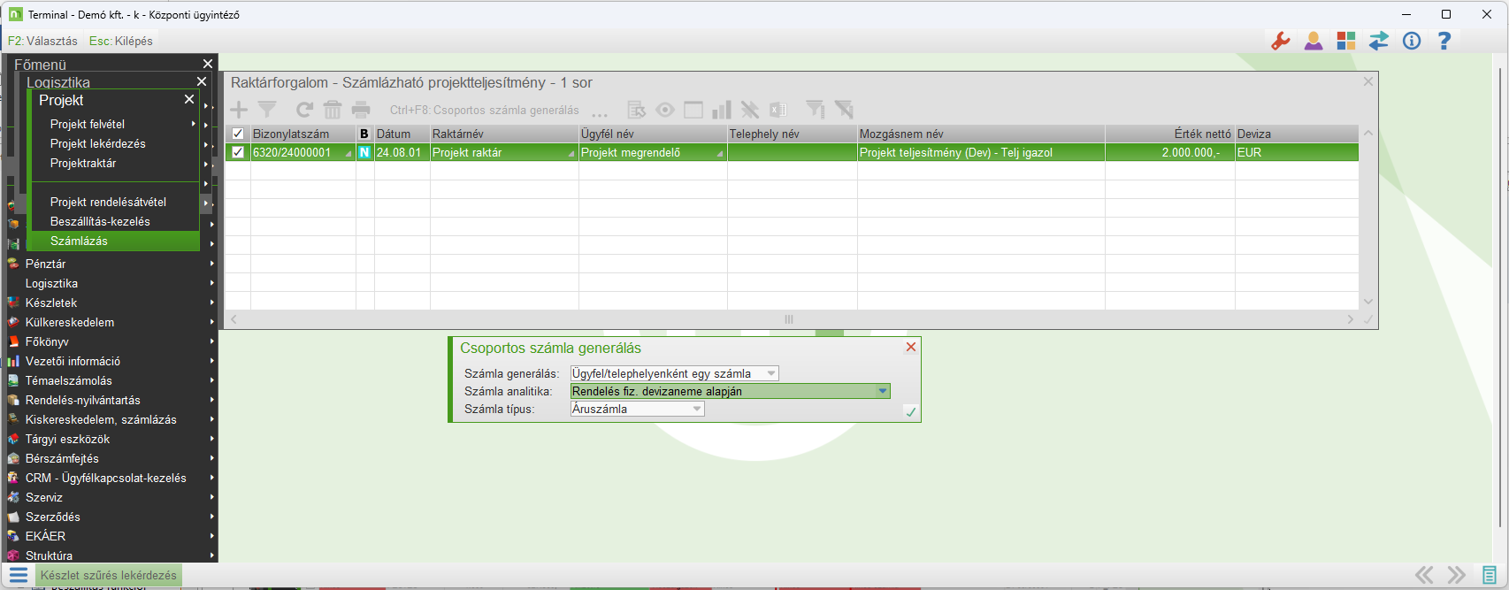Close the Projekt menu panel
The image size is (1509, 590).
point(189,99)
